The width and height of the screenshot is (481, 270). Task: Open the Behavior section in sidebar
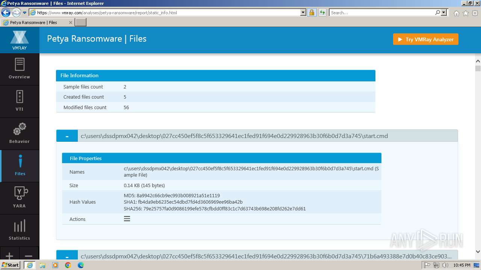click(20, 133)
